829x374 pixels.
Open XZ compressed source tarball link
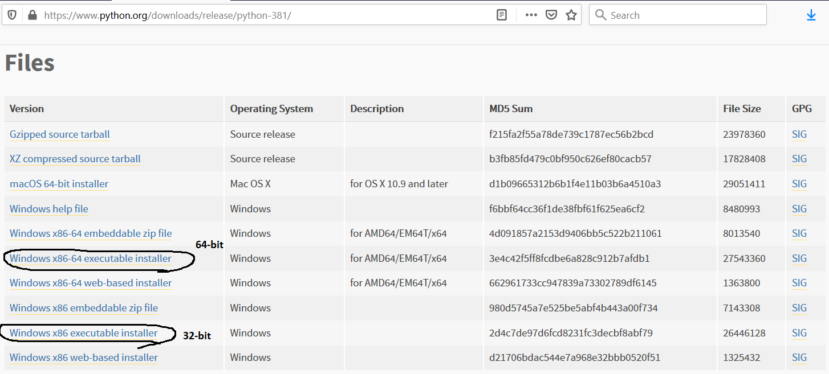point(75,159)
